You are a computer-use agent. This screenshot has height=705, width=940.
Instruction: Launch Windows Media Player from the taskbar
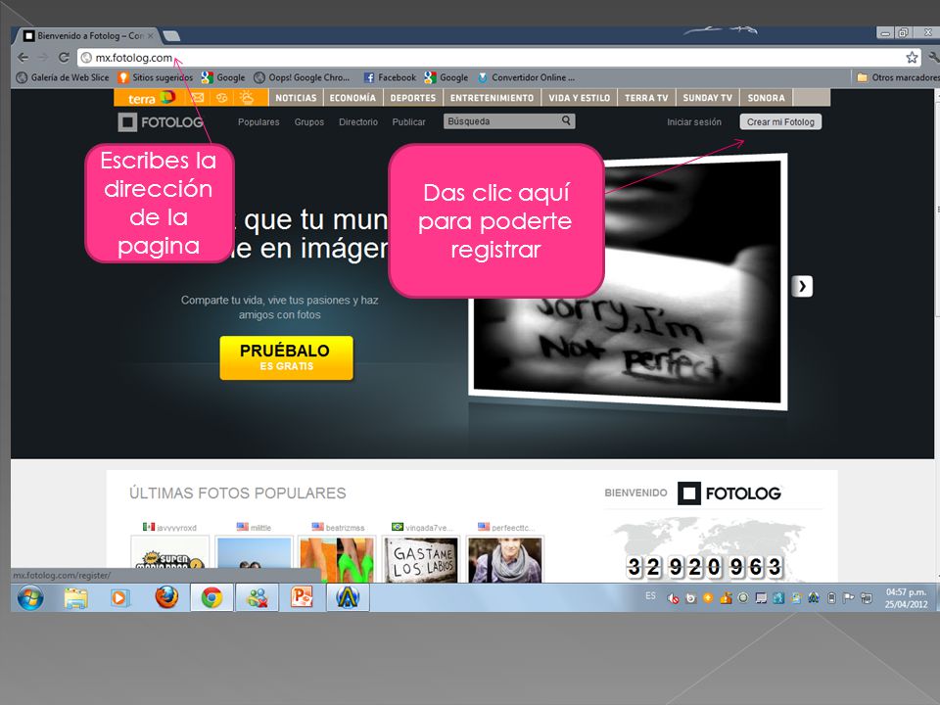tap(119, 597)
